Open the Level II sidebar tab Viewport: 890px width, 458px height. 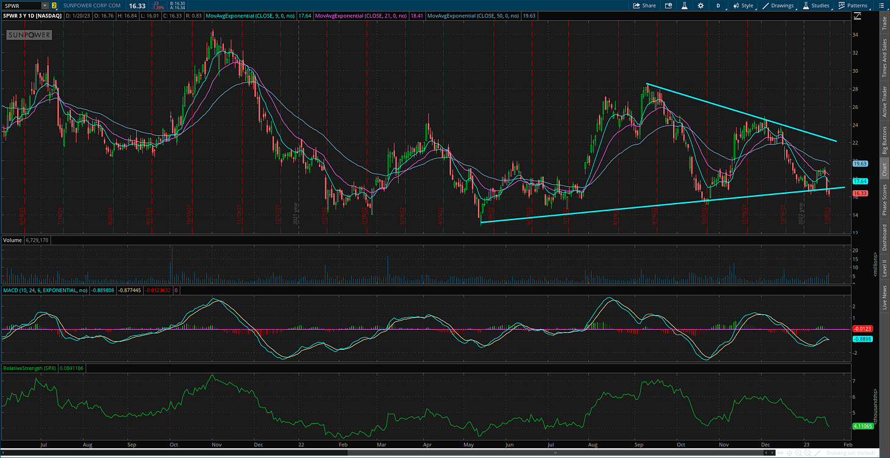point(884,266)
